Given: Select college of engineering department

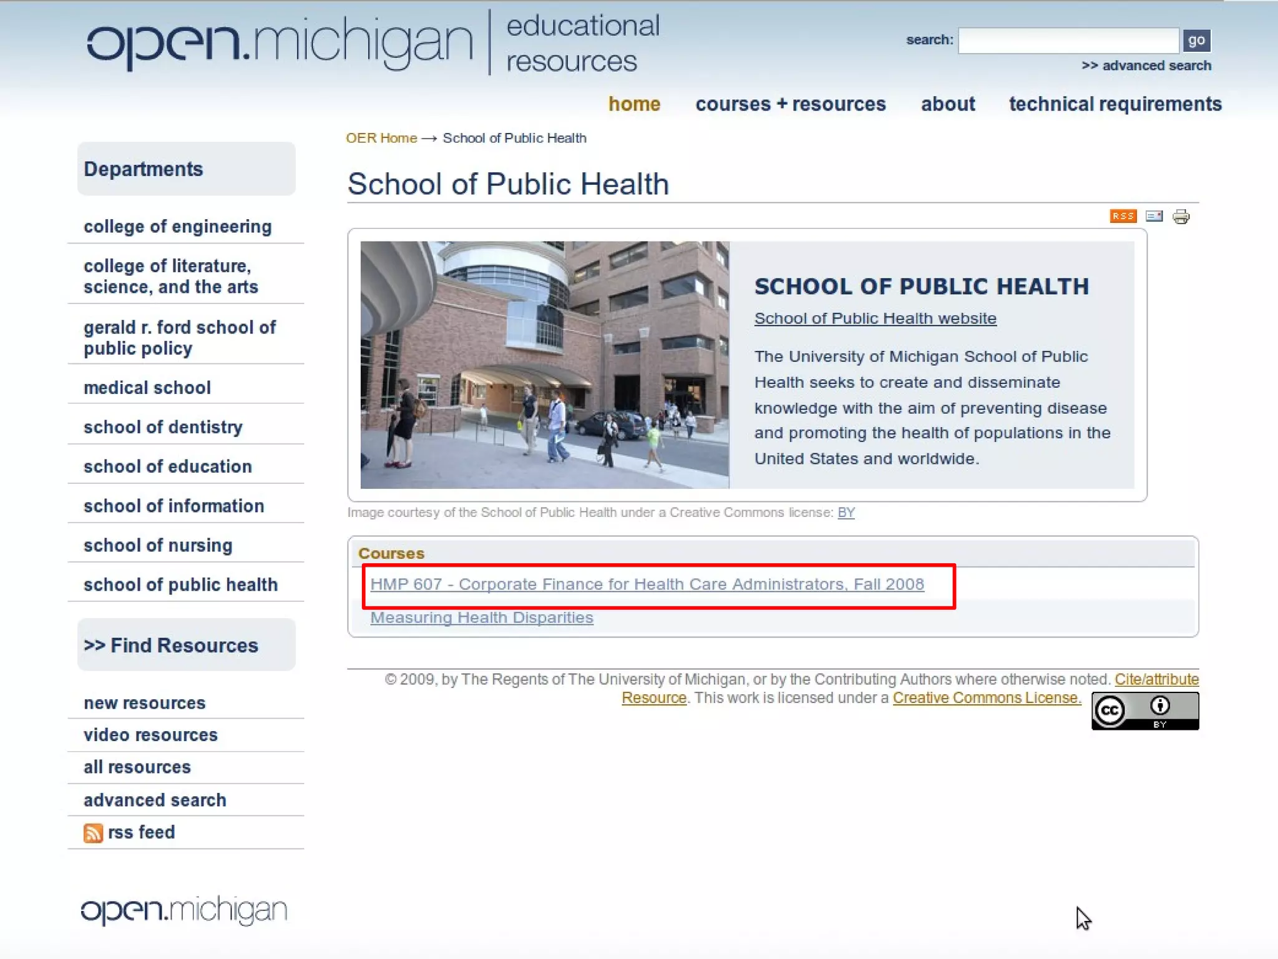Looking at the screenshot, I should coord(178,227).
